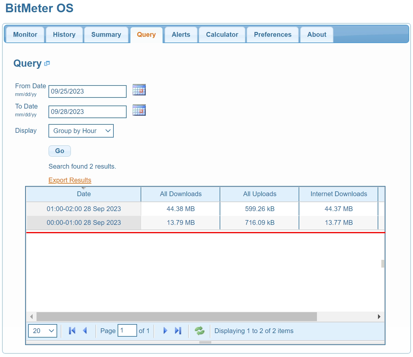Open the Preferences tab

click(273, 35)
